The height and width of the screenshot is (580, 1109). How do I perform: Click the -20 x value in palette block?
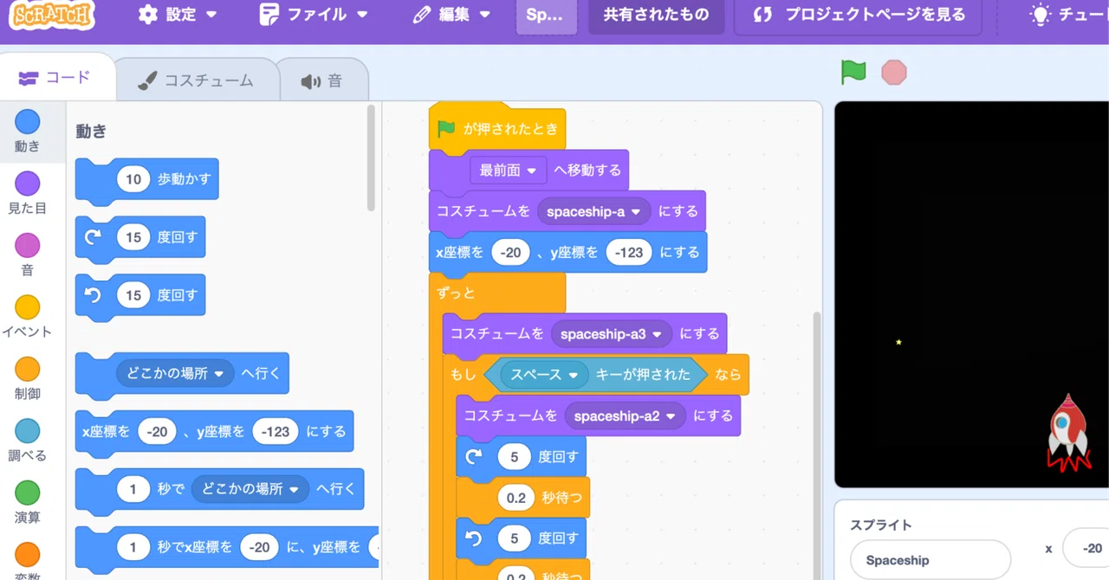click(157, 431)
